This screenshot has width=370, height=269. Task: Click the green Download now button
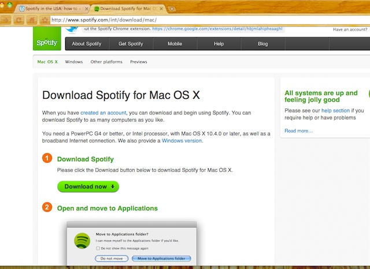click(88, 186)
